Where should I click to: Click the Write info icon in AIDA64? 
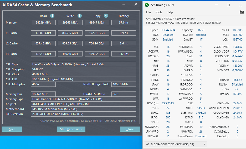[80, 16]
